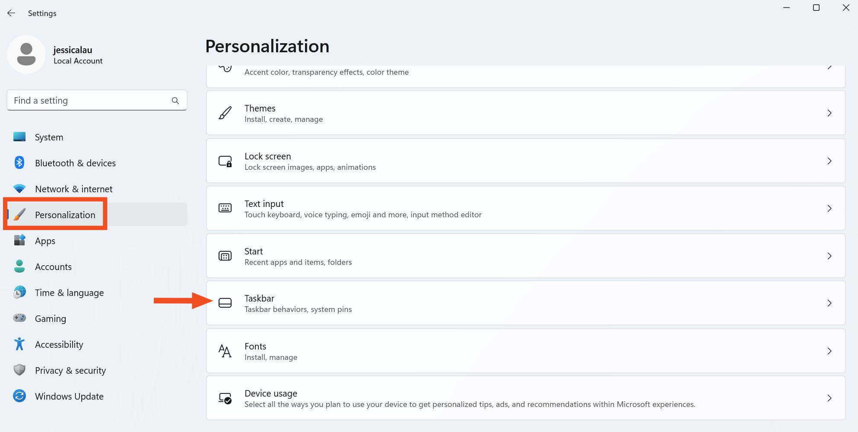Expand the Start chevron

829,256
